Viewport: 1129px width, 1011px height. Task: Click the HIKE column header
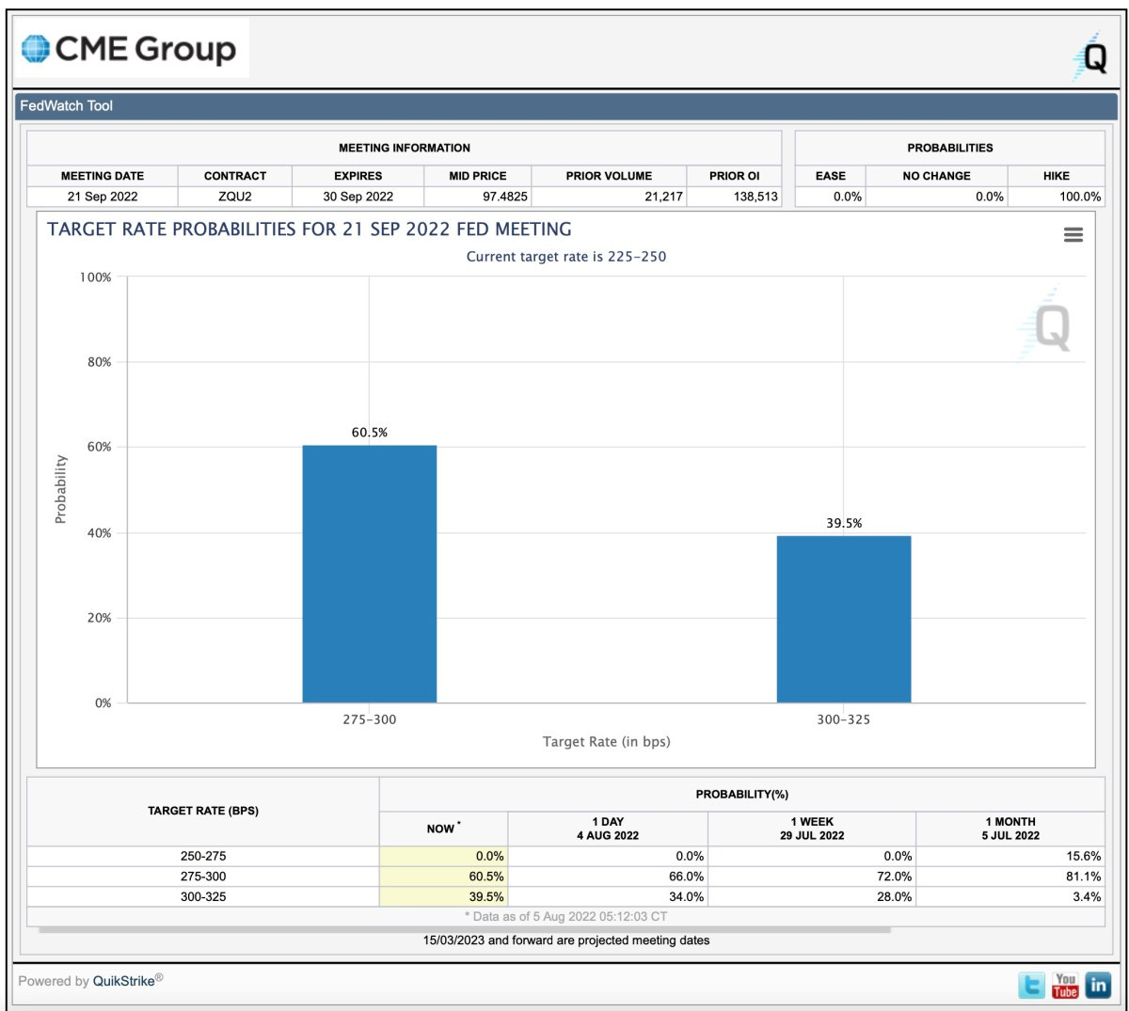point(1057,176)
